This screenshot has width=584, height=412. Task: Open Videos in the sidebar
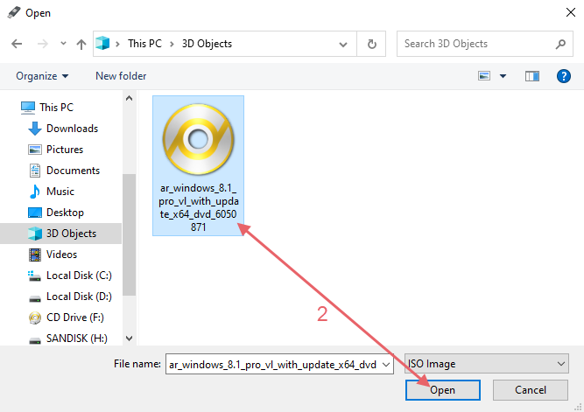[62, 255]
